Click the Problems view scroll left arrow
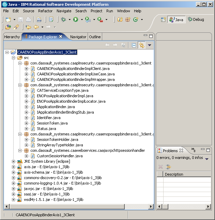Viewport: 215px width, 220px height. (159, 207)
